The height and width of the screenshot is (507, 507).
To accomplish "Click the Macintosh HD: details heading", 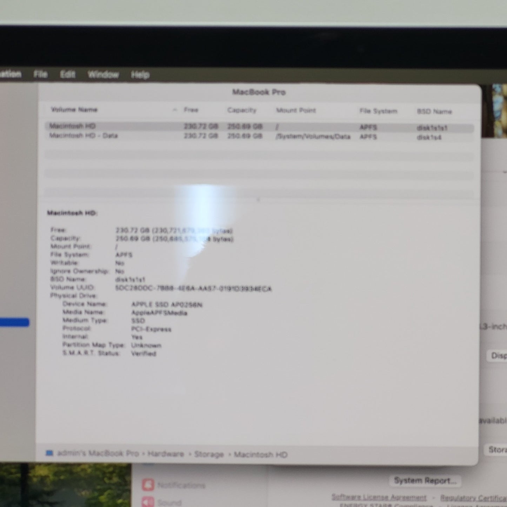I will (72, 213).
